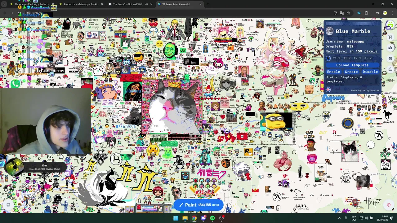This screenshot has height=223, width=397.
Task: Click the Px Y coordinate field
Action: (368, 58)
